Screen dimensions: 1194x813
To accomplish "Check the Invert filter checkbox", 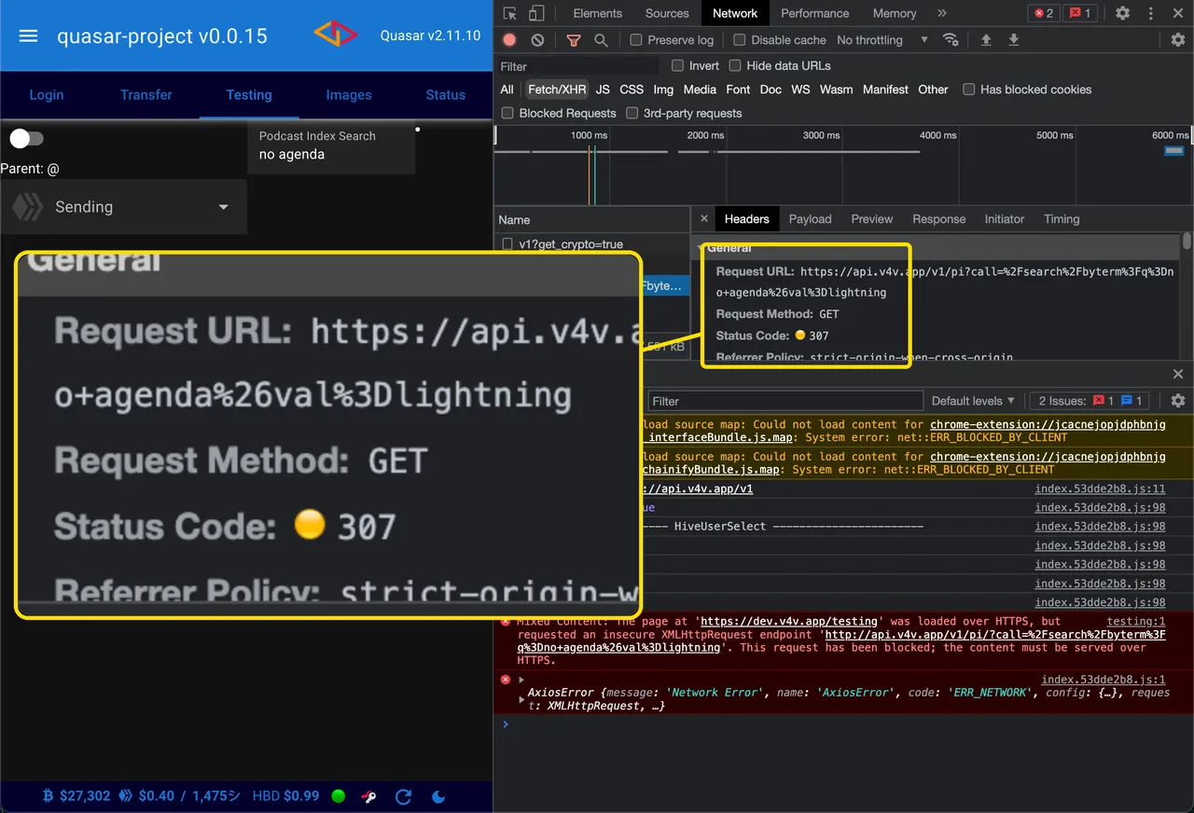I will click(x=678, y=66).
